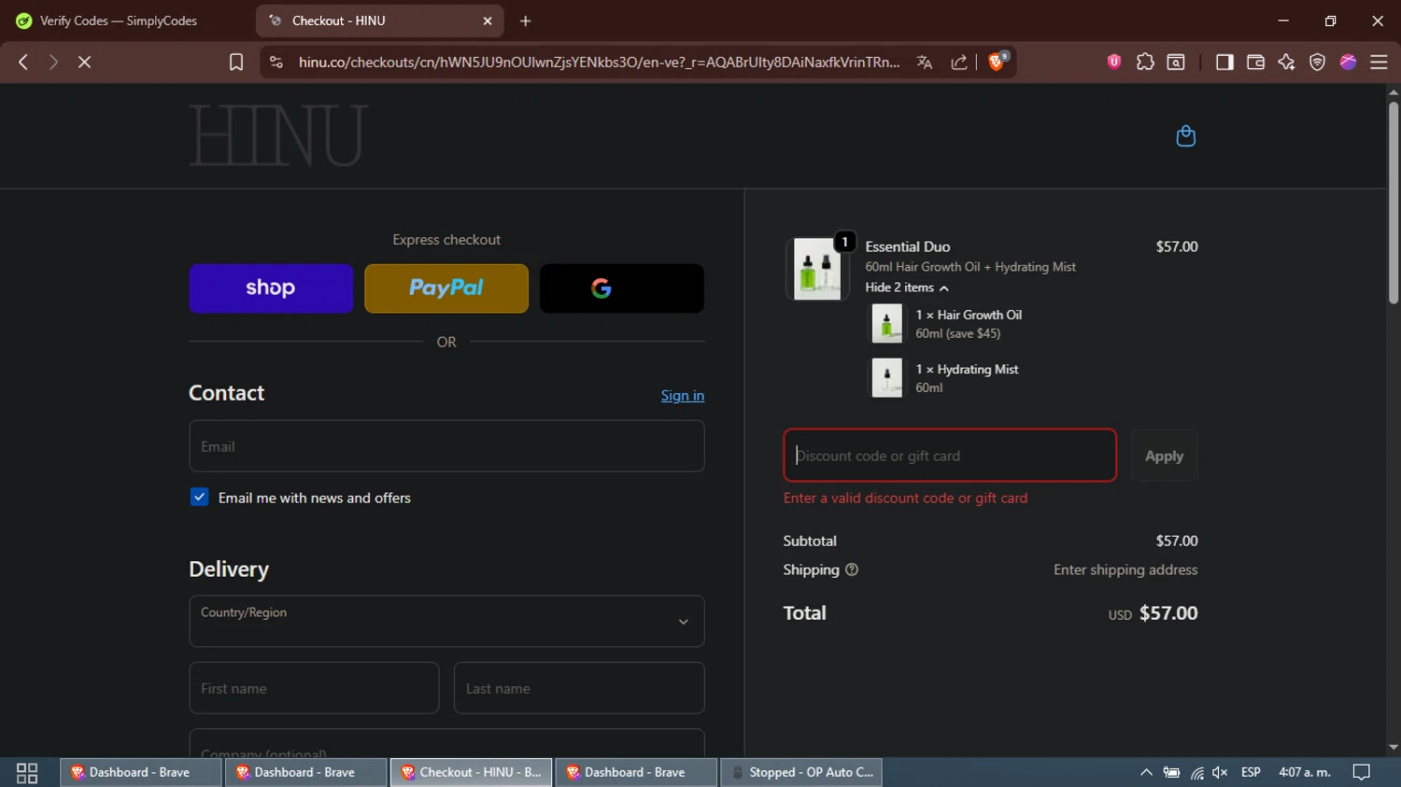Bookmark this page with the bookmark icon
1401x787 pixels.
pyautogui.click(x=236, y=62)
